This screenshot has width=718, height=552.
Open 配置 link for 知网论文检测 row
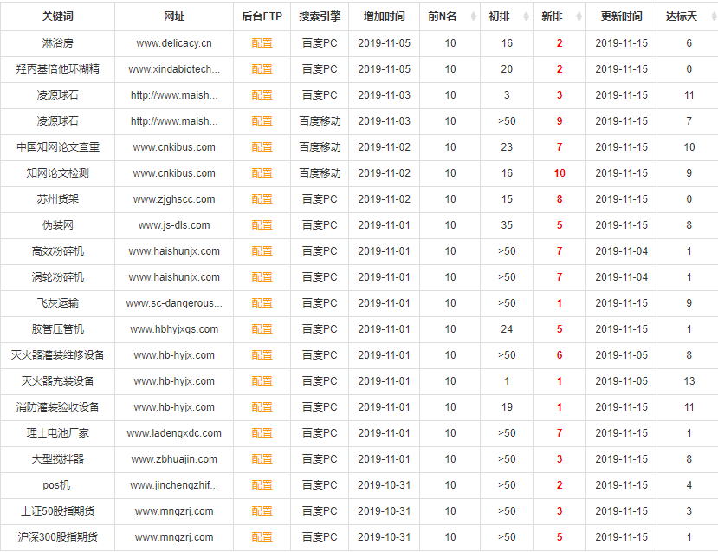click(x=262, y=173)
